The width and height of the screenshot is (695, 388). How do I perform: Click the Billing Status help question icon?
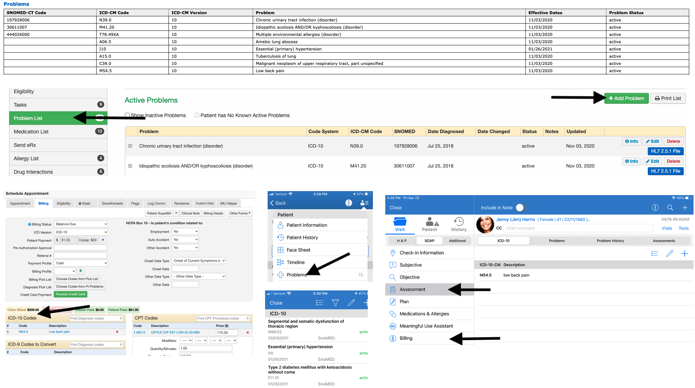pyautogui.click(x=29, y=224)
